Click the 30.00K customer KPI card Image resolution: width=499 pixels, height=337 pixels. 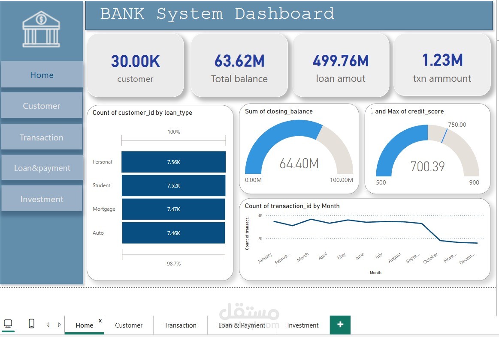(x=135, y=65)
